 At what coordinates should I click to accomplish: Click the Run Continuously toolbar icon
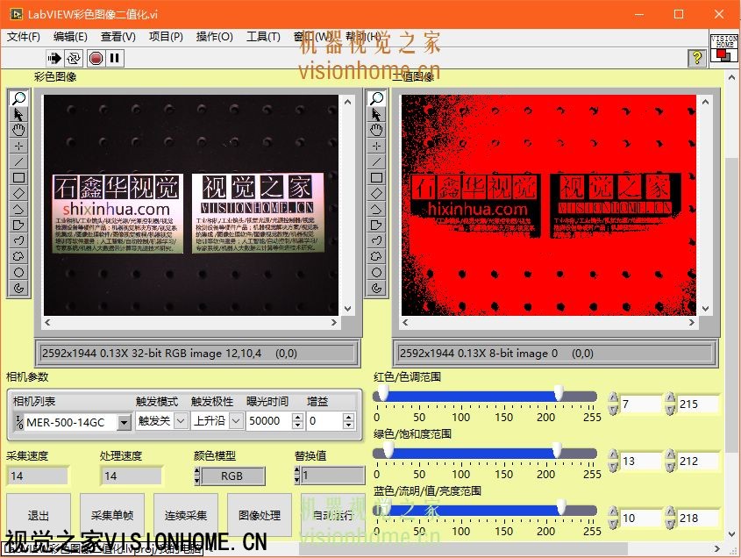[75, 58]
